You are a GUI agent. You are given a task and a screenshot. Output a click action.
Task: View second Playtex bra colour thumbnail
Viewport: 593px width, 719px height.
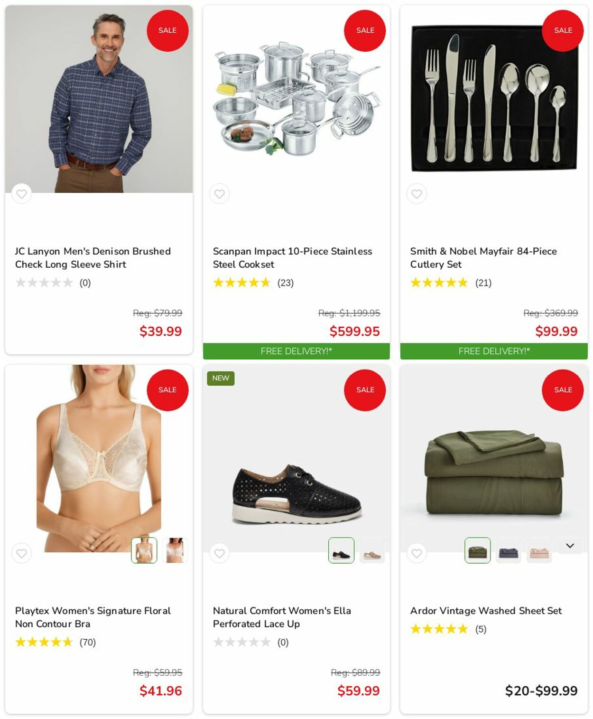pyautogui.click(x=175, y=550)
